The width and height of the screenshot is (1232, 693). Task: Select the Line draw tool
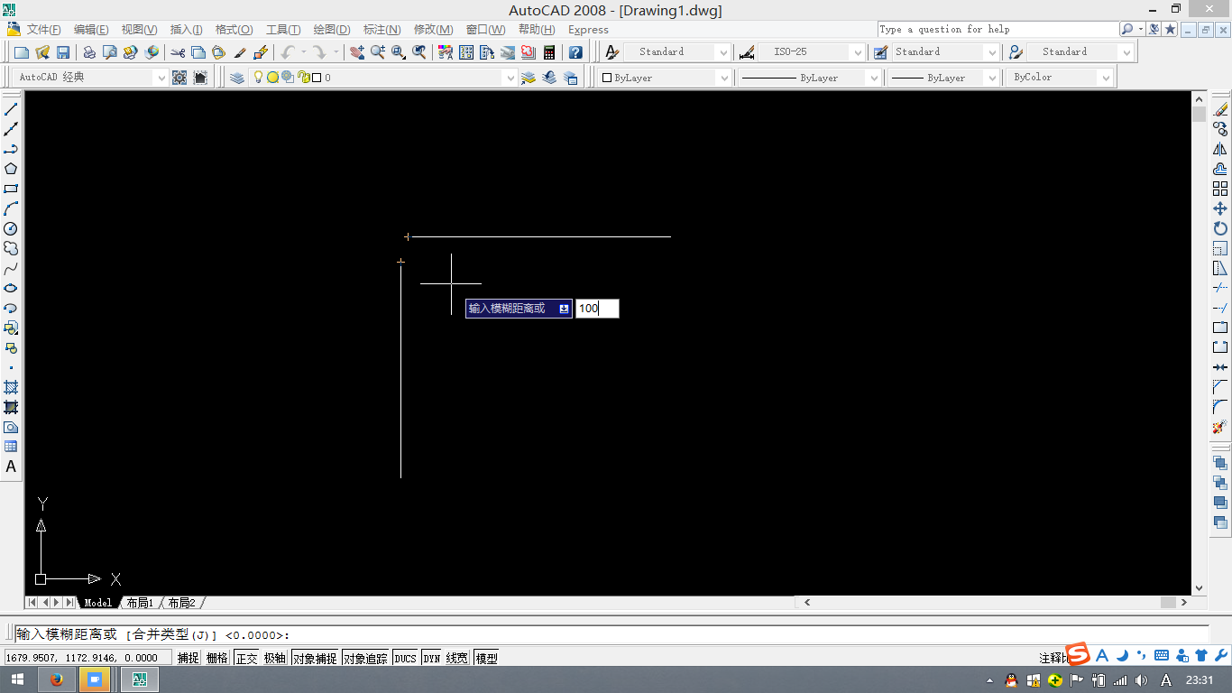[x=11, y=109]
